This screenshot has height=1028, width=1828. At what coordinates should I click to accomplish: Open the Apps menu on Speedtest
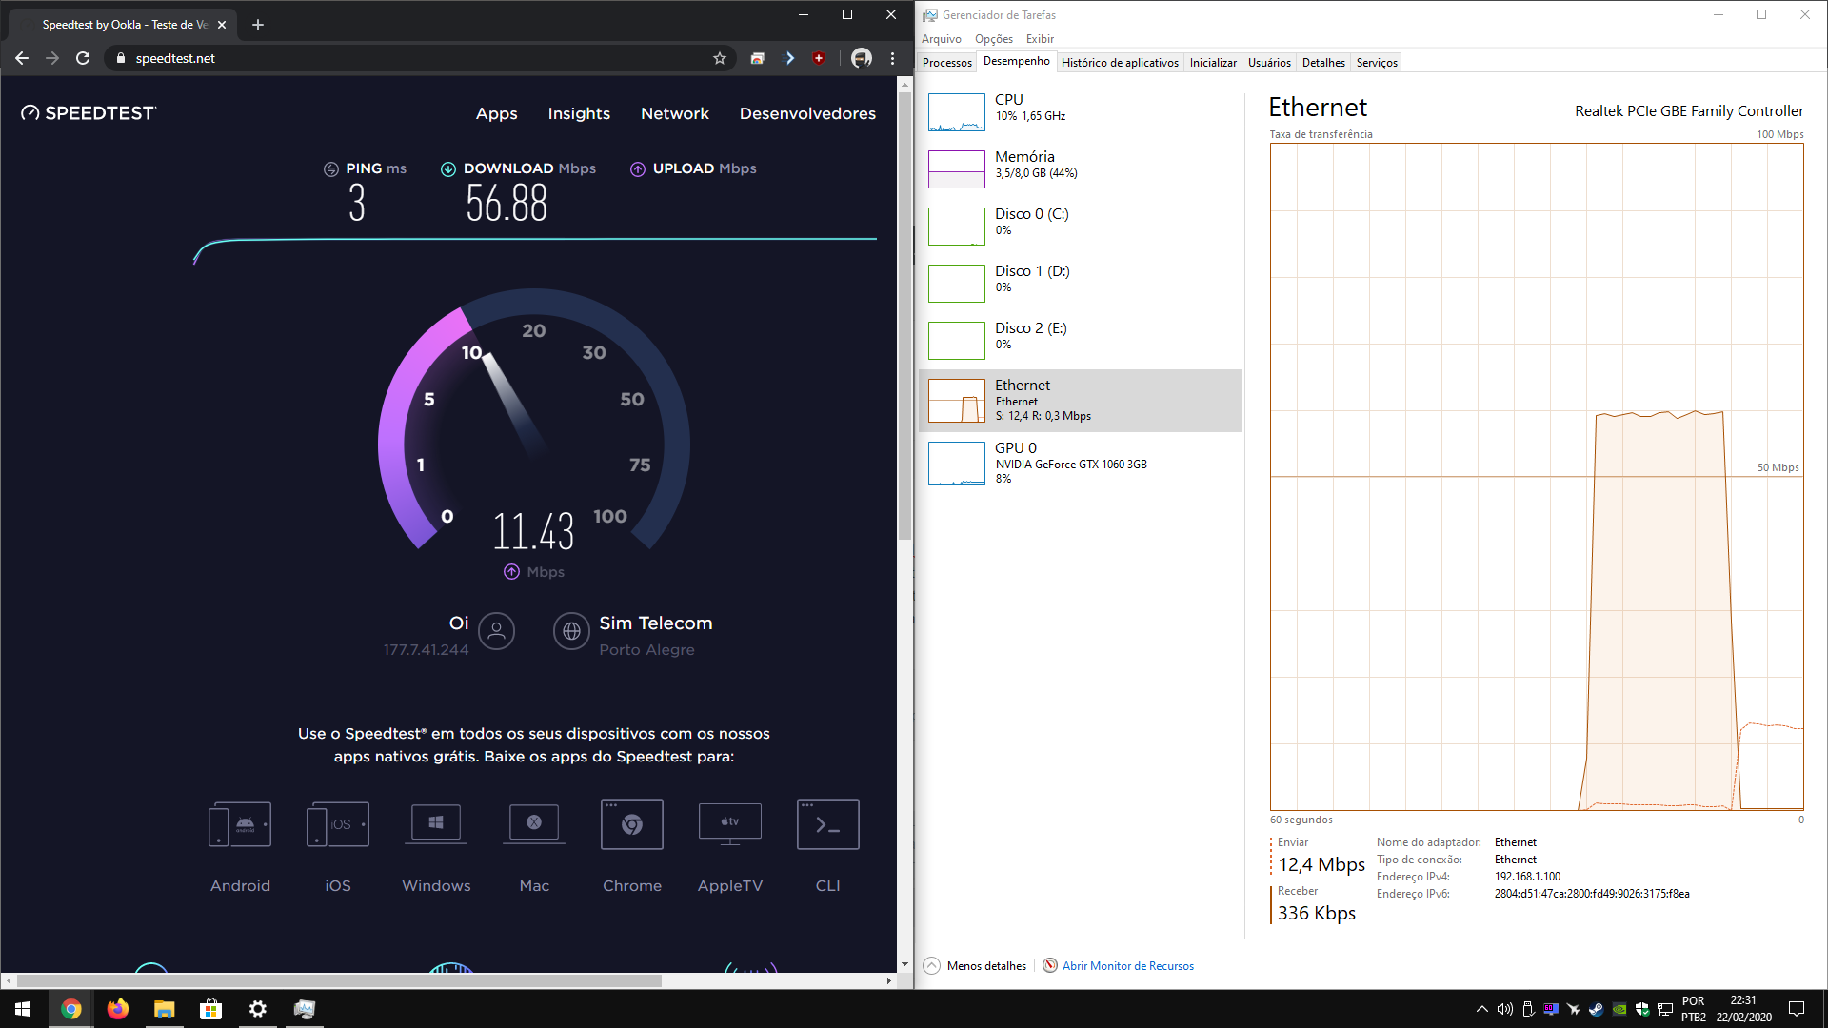pos(497,113)
